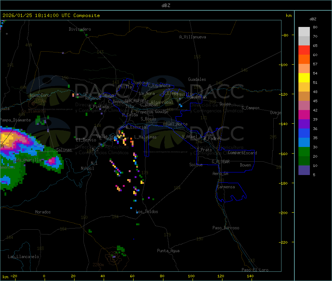Screen dimensions: 332x281
Task: Click the timestamp '2026/01/25 18:14:00 UTC Composite'
Action: pos(51,16)
